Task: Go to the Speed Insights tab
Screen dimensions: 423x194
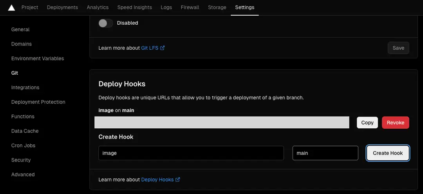Action: (134, 7)
